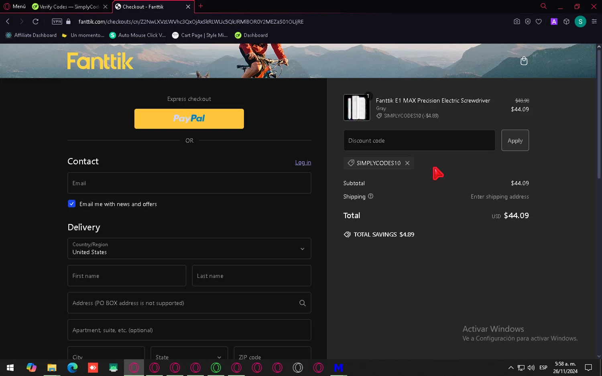Screen dimensions: 602x376
Task: Show shipping info help icon
Action: (x=371, y=196)
